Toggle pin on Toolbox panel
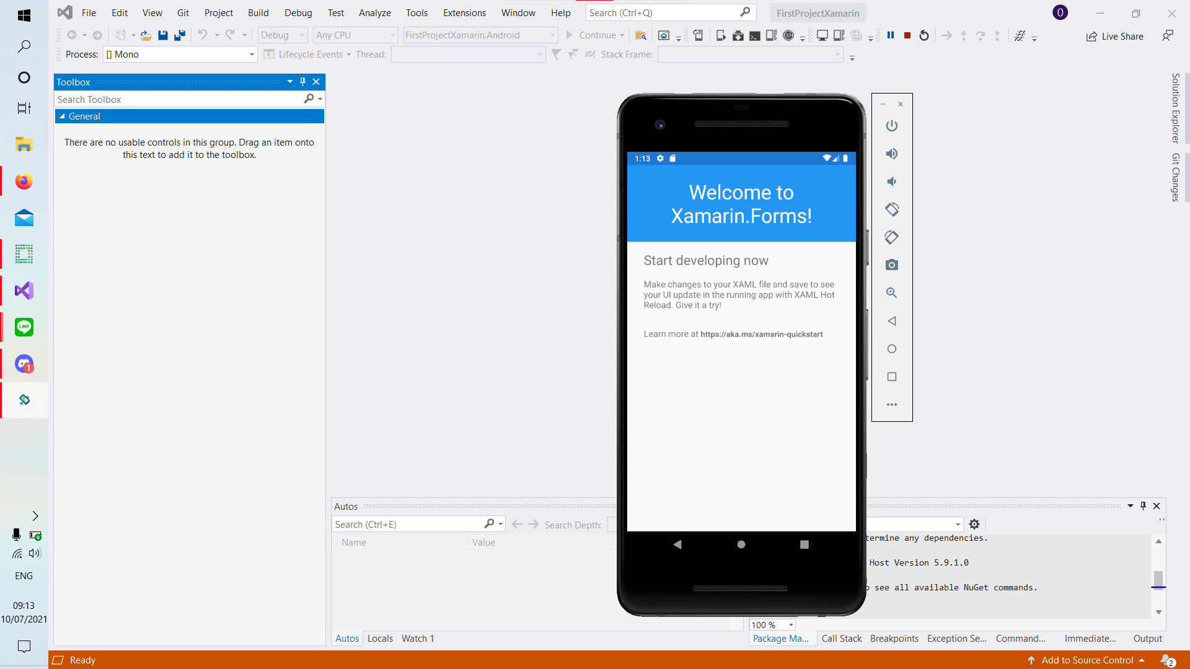 click(x=302, y=82)
